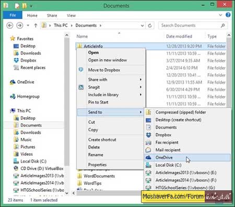Screen dimensions: 235x207
Task: Click the search magnifier icon
Action: [222, 26]
